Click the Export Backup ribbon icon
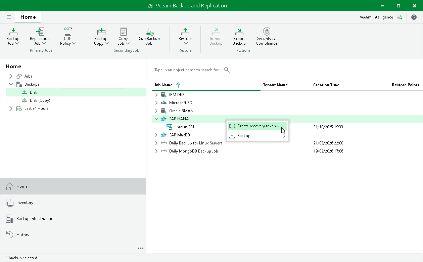Image resolution: width=423 pixels, height=262 pixels. click(x=239, y=32)
